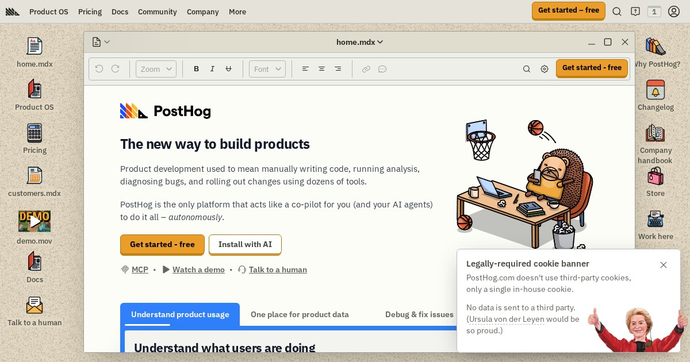Switch to One place for product data tab

point(300,314)
